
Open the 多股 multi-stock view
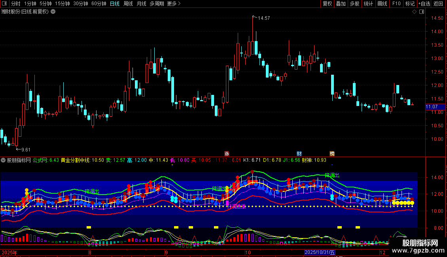point(355,4)
